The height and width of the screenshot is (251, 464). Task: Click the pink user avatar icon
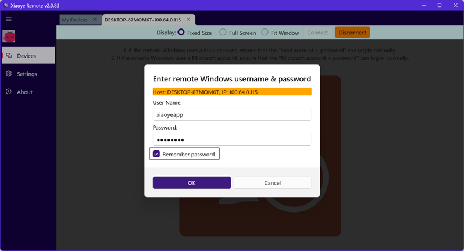click(9, 37)
